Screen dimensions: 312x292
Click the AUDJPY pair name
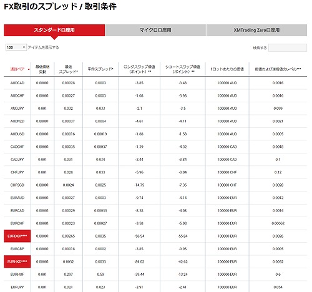click(x=17, y=109)
